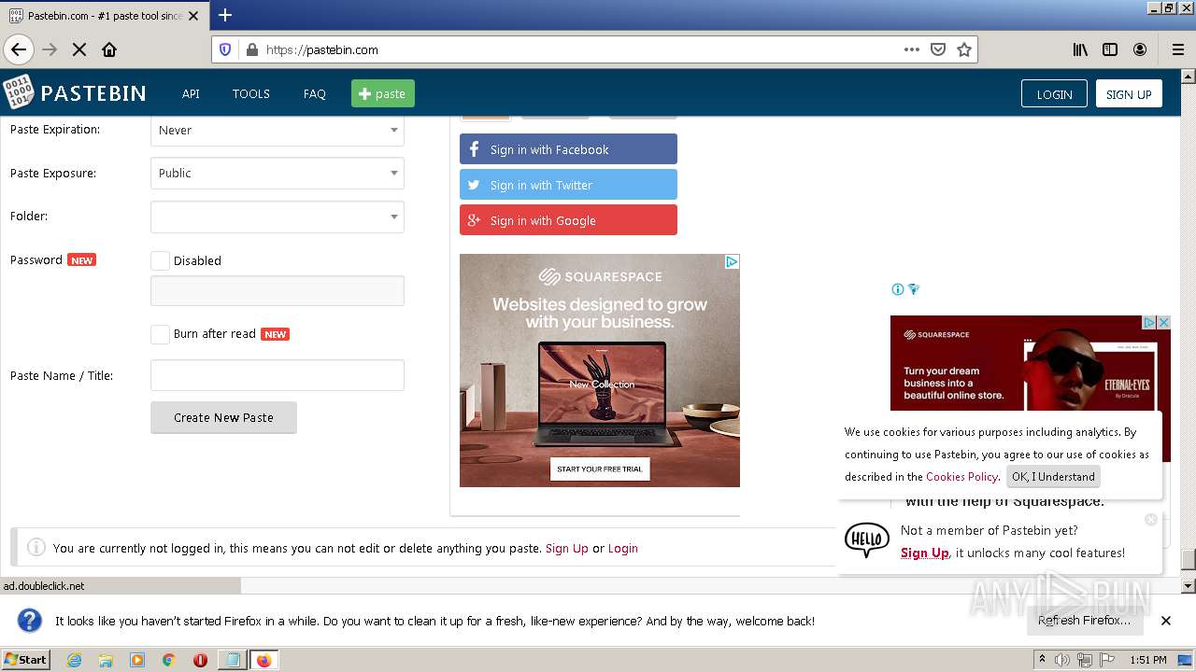Go back with the browser back arrow
This screenshot has width=1196, height=672.
19,49
